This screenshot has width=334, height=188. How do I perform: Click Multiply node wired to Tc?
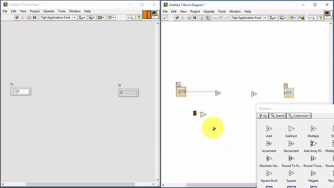(x=218, y=93)
